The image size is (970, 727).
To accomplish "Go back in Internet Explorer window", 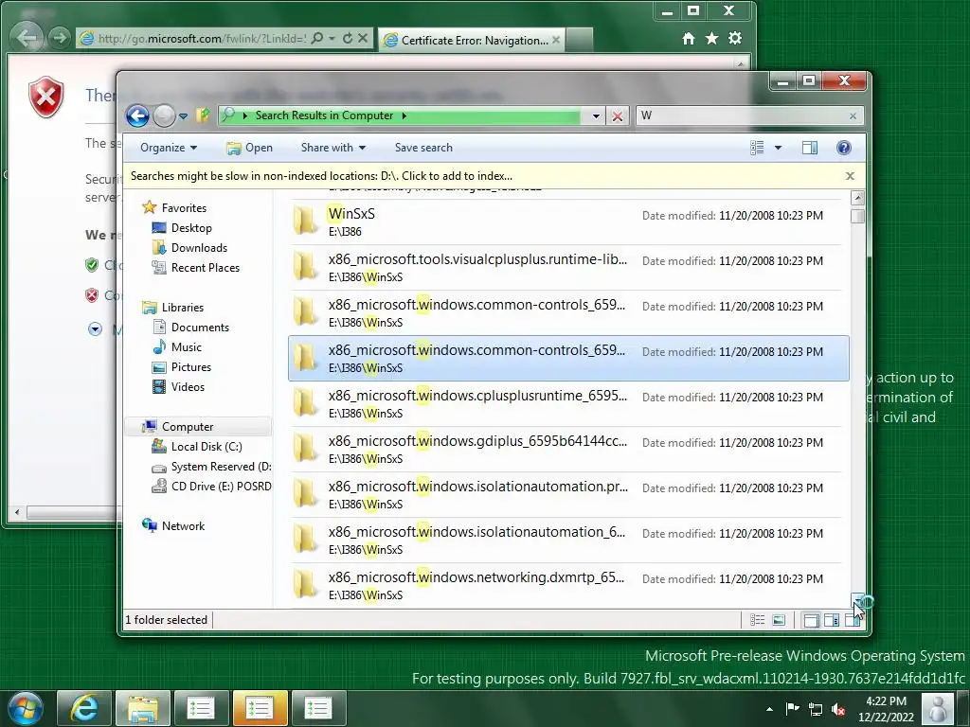I will pyautogui.click(x=27, y=38).
